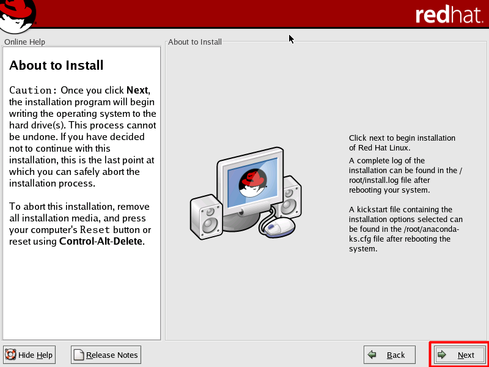Click the computer with speakers illustration
The width and height of the screenshot is (489, 367).
pos(246,193)
